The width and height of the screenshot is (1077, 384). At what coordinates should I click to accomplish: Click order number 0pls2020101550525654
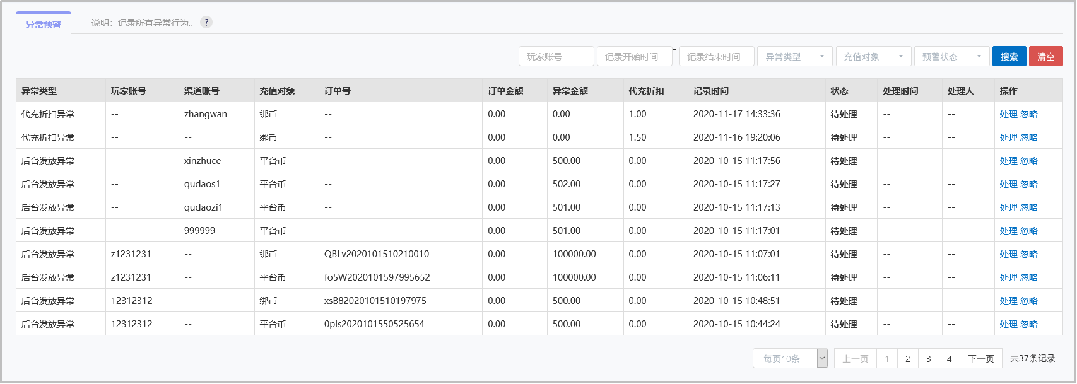(x=374, y=324)
